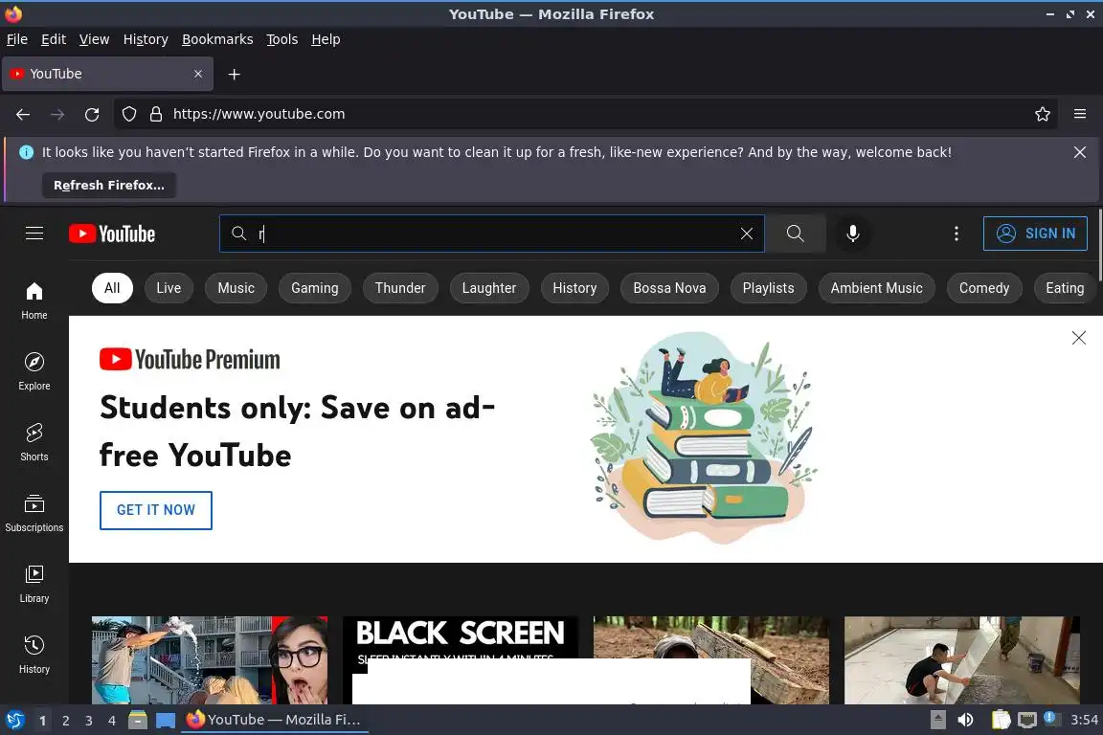Viewport: 1103px width, 735px height.
Task: Show site security lock information
Action: point(156,114)
